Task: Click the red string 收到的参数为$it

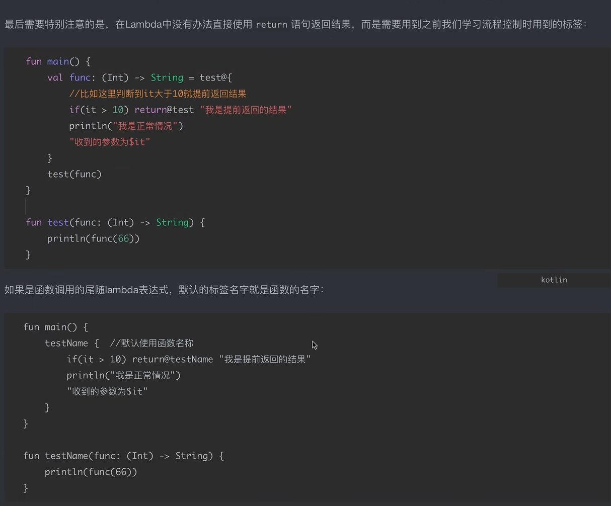Action: coord(110,142)
